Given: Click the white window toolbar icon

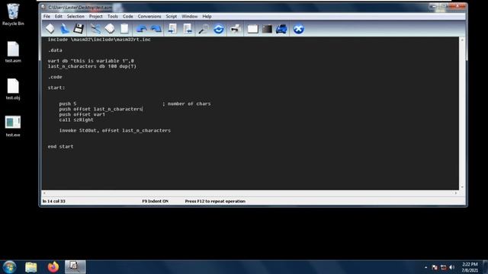Looking at the screenshot, I should 252,29.
